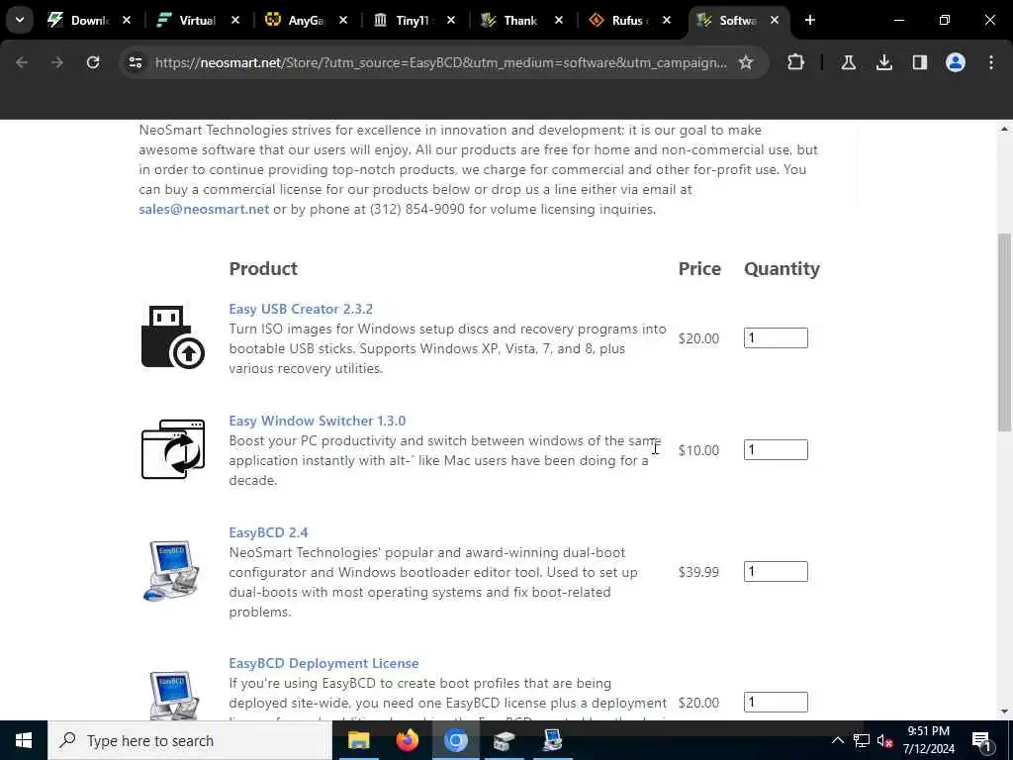1013x760 pixels.
Task: Click the sales@neosmart.net email link
Action: click(x=204, y=209)
